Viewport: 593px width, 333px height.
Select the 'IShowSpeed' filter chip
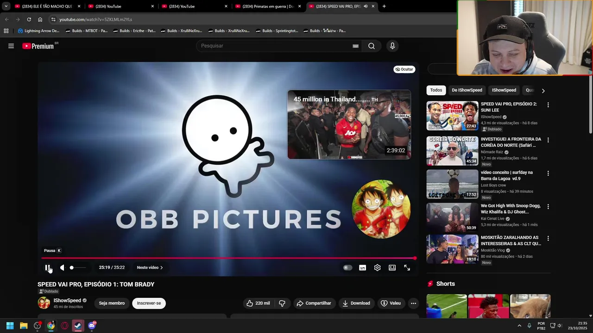(504, 90)
